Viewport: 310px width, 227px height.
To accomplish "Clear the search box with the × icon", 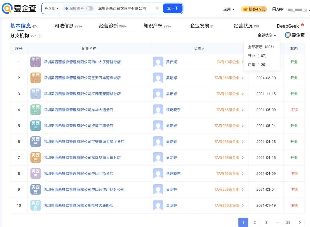I will [x=157, y=8].
